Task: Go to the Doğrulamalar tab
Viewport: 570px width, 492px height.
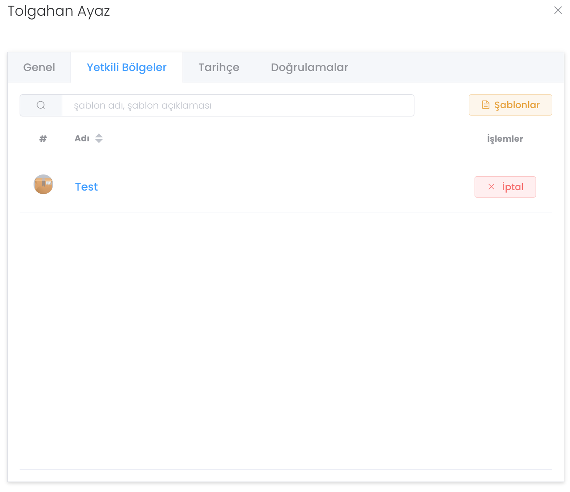Action: click(x=309, y=67)
